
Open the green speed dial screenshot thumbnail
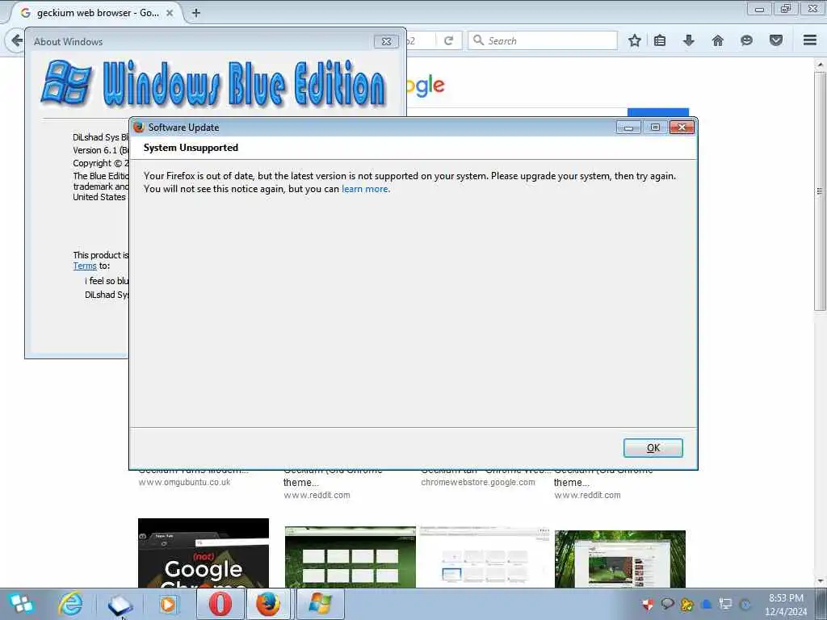[x=351, y=557]
